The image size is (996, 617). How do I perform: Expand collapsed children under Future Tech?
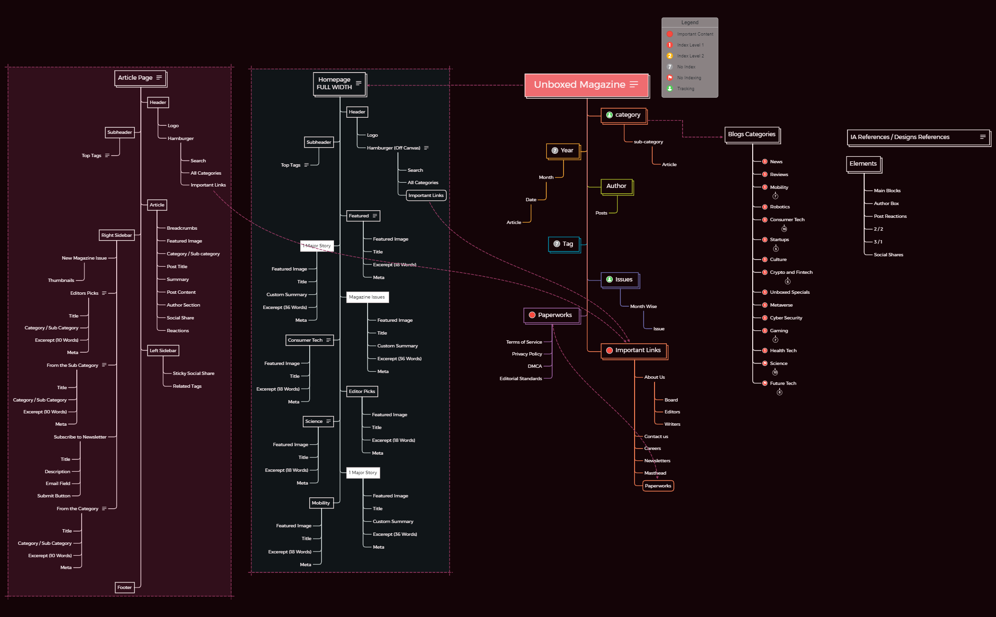[779, 392]
